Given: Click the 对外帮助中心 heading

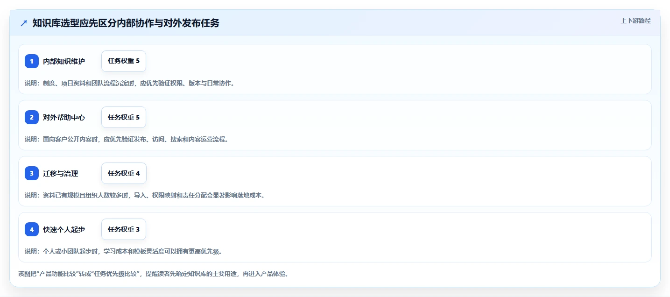Looking at the screenshot, I should [x=64, y=117].
